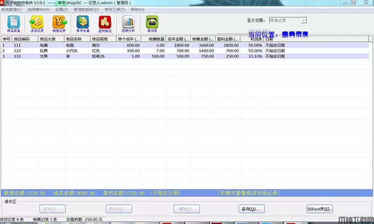Viewport: 374px width, 224px height.
Task: Open 销售记录 from the toolbar
Action: point(59,23)
